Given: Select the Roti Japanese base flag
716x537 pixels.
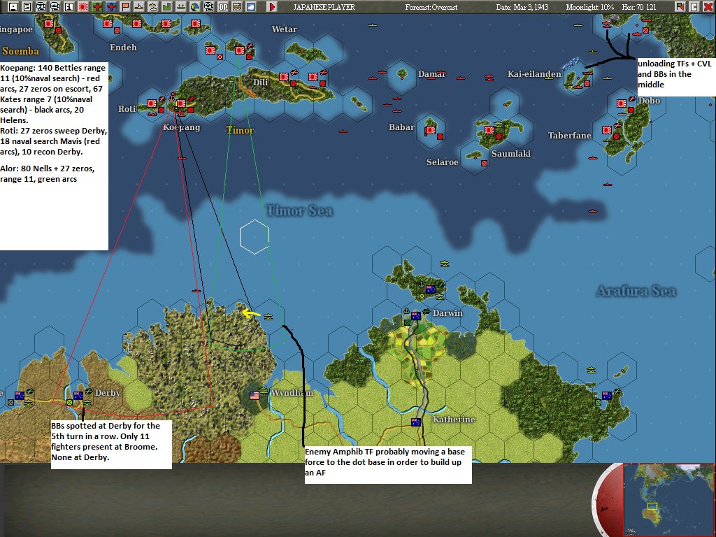Looking at the screenshot, I should 152,103.
